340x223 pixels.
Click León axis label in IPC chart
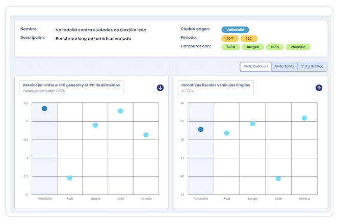pyautogui.click(x=121, y=199)
